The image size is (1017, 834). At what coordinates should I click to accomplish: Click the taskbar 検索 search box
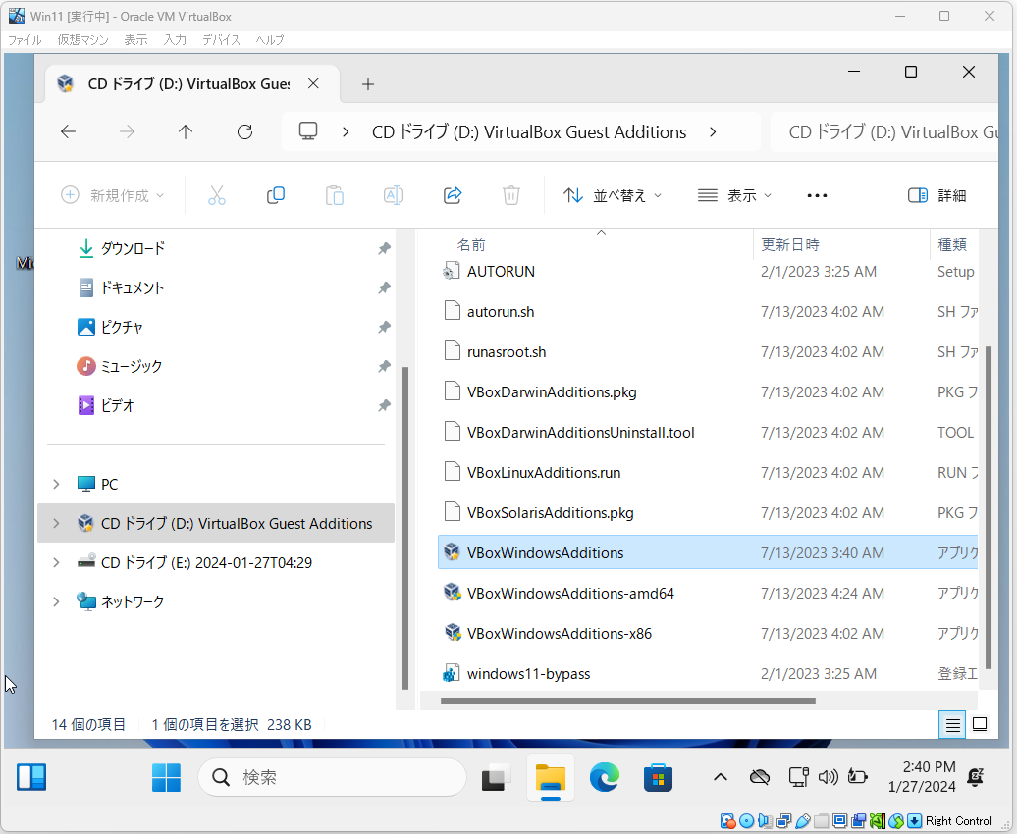332,777
